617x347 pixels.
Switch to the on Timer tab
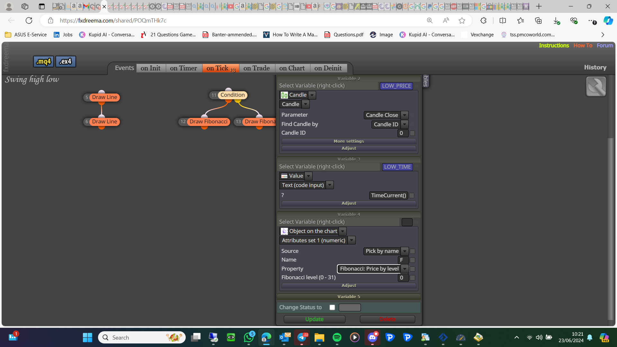(183, 68)
